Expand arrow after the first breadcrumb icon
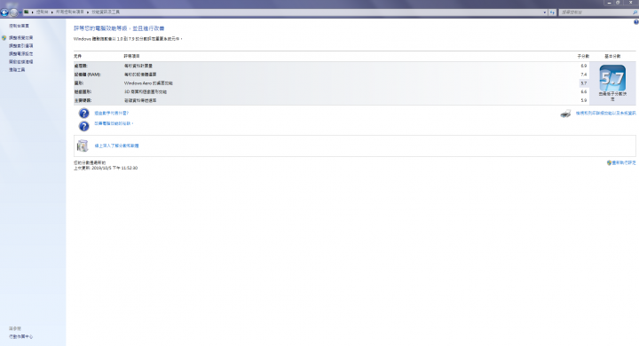The height and width of the screenshot is (346, 639). (x=33, y=12)
